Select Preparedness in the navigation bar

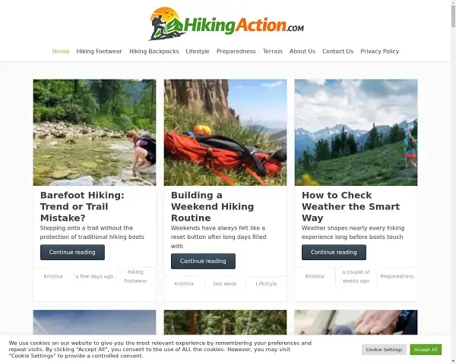pos(236,52)
